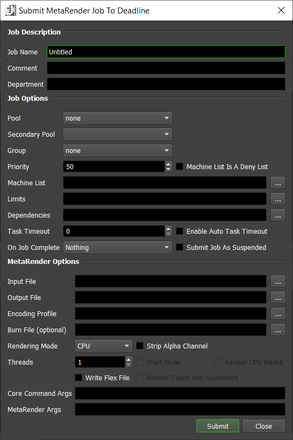Browse machines with Machine List ellipsis button

click(x=278, y=183)
